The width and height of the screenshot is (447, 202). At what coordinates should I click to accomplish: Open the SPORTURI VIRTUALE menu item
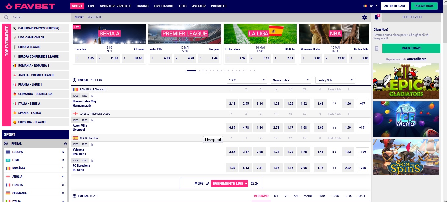[x=116, y=6]
